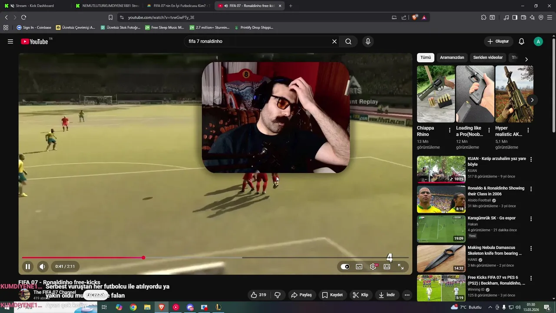Like the video with 319 likes
556x313 pixels.
[258, 295]
